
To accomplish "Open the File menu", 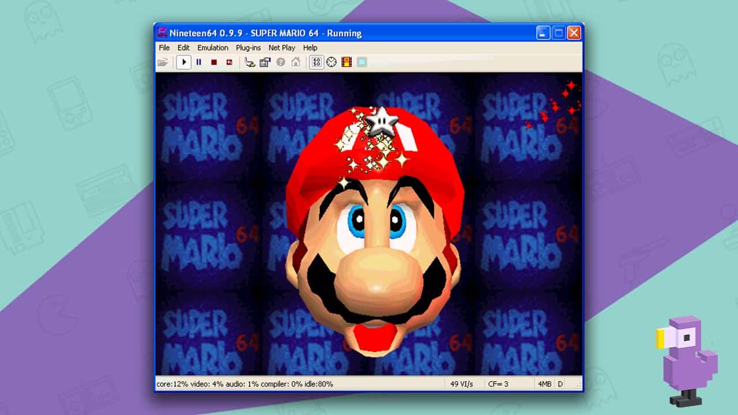I will (x=164, y=48).
